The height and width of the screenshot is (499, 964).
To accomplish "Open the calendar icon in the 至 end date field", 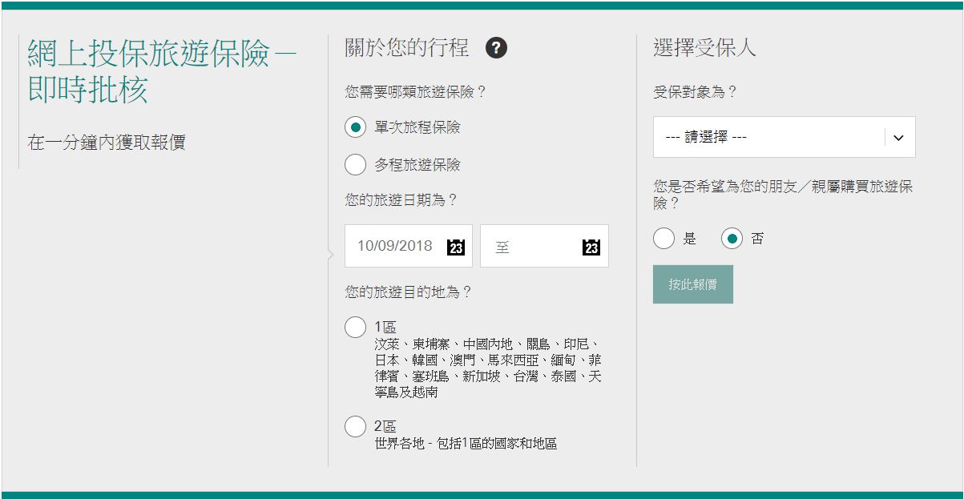I will coord(591,247).
